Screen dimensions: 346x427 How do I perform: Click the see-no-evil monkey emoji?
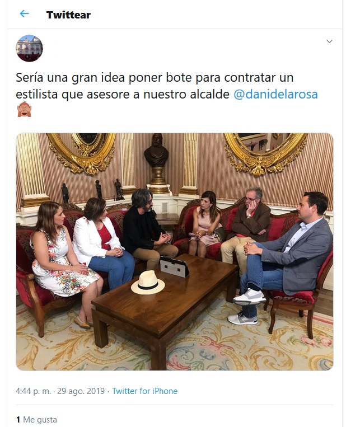pos(24,110)
